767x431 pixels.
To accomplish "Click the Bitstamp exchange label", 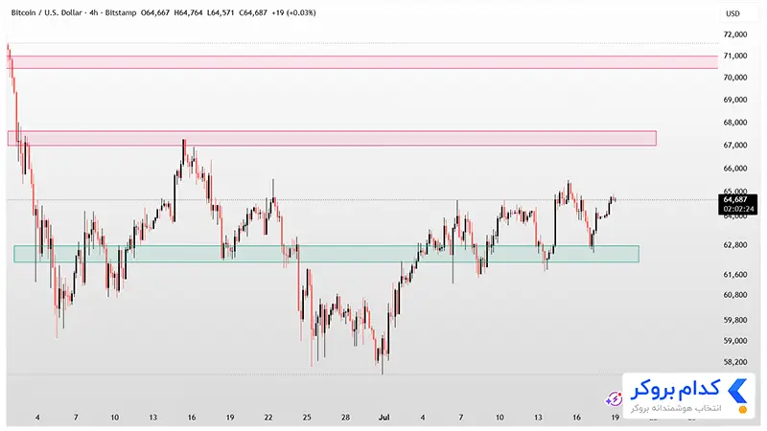I will (121, 12).
